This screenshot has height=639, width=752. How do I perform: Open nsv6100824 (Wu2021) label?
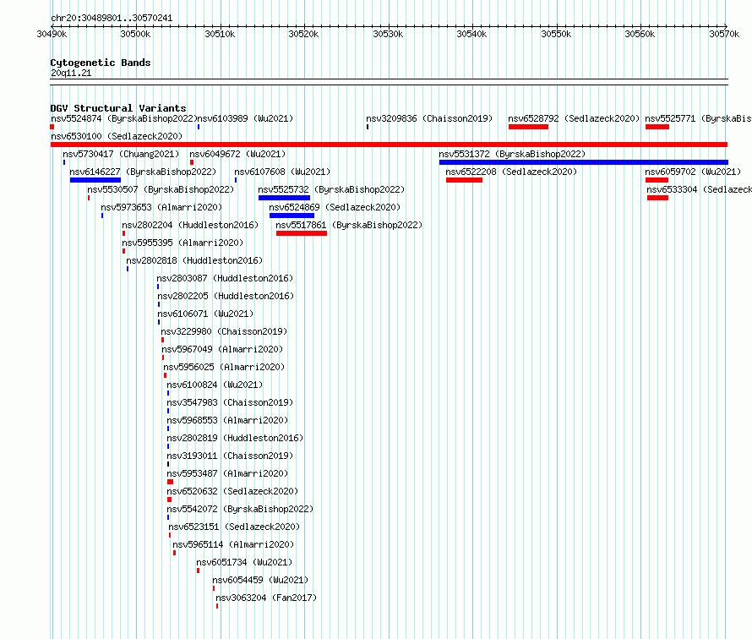point(215,385)
